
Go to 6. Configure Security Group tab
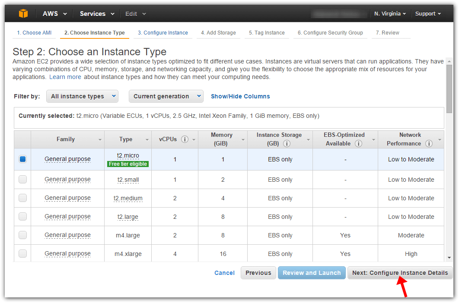tap(330, 33)
